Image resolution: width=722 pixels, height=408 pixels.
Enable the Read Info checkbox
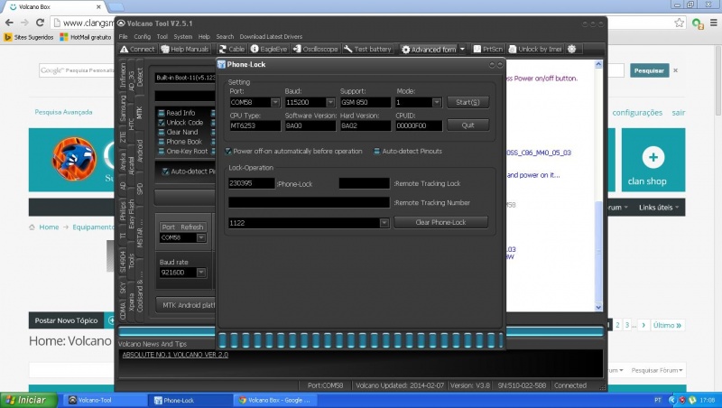[162, 113]
